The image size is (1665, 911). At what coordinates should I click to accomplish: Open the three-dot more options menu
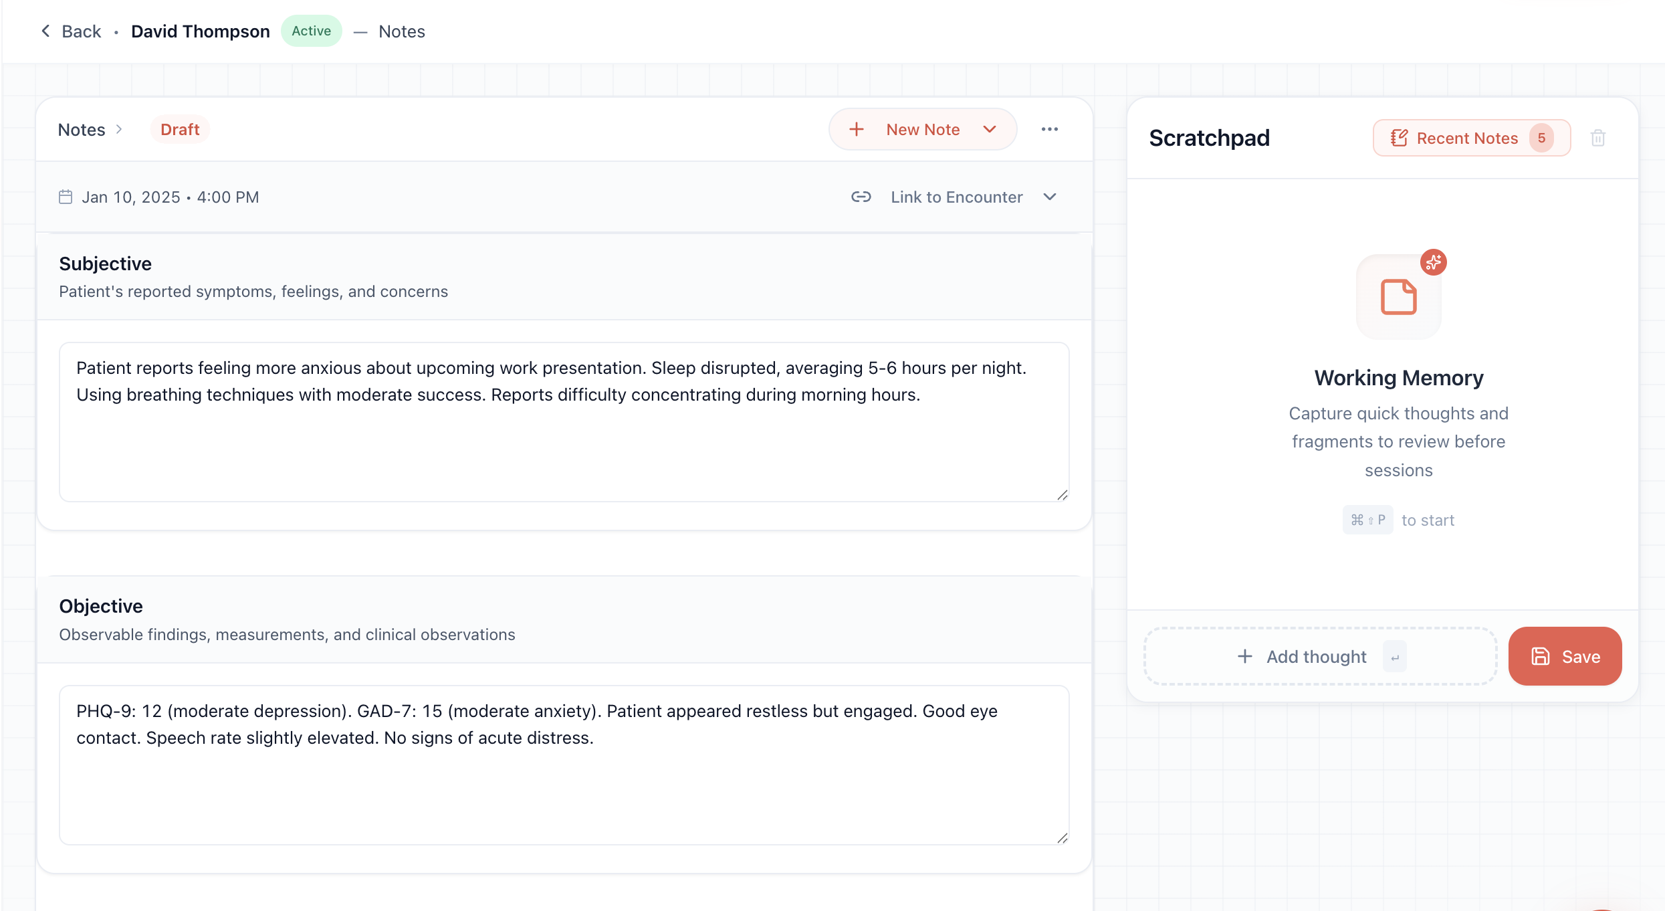[x=1049, y=129]
